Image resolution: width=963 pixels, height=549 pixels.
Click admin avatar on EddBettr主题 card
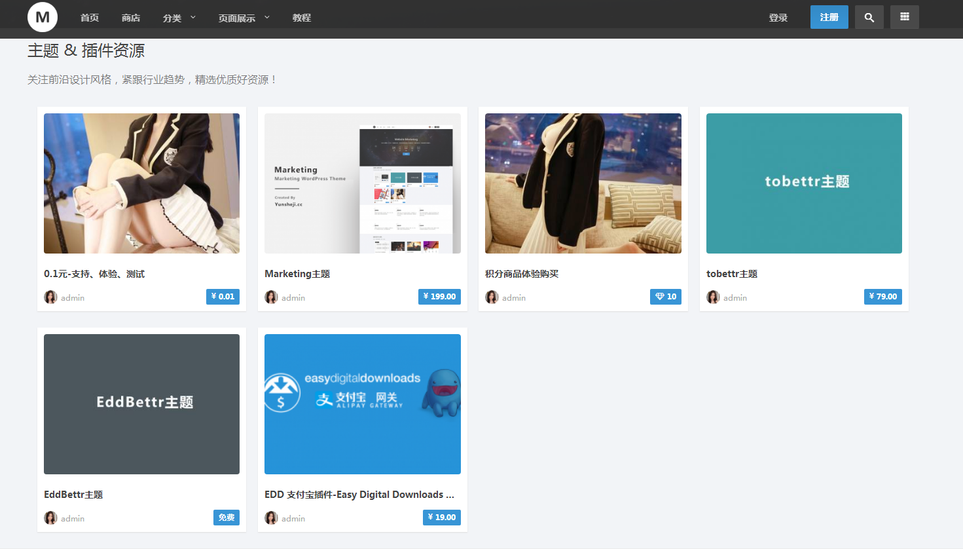click(x=50, y=518)
